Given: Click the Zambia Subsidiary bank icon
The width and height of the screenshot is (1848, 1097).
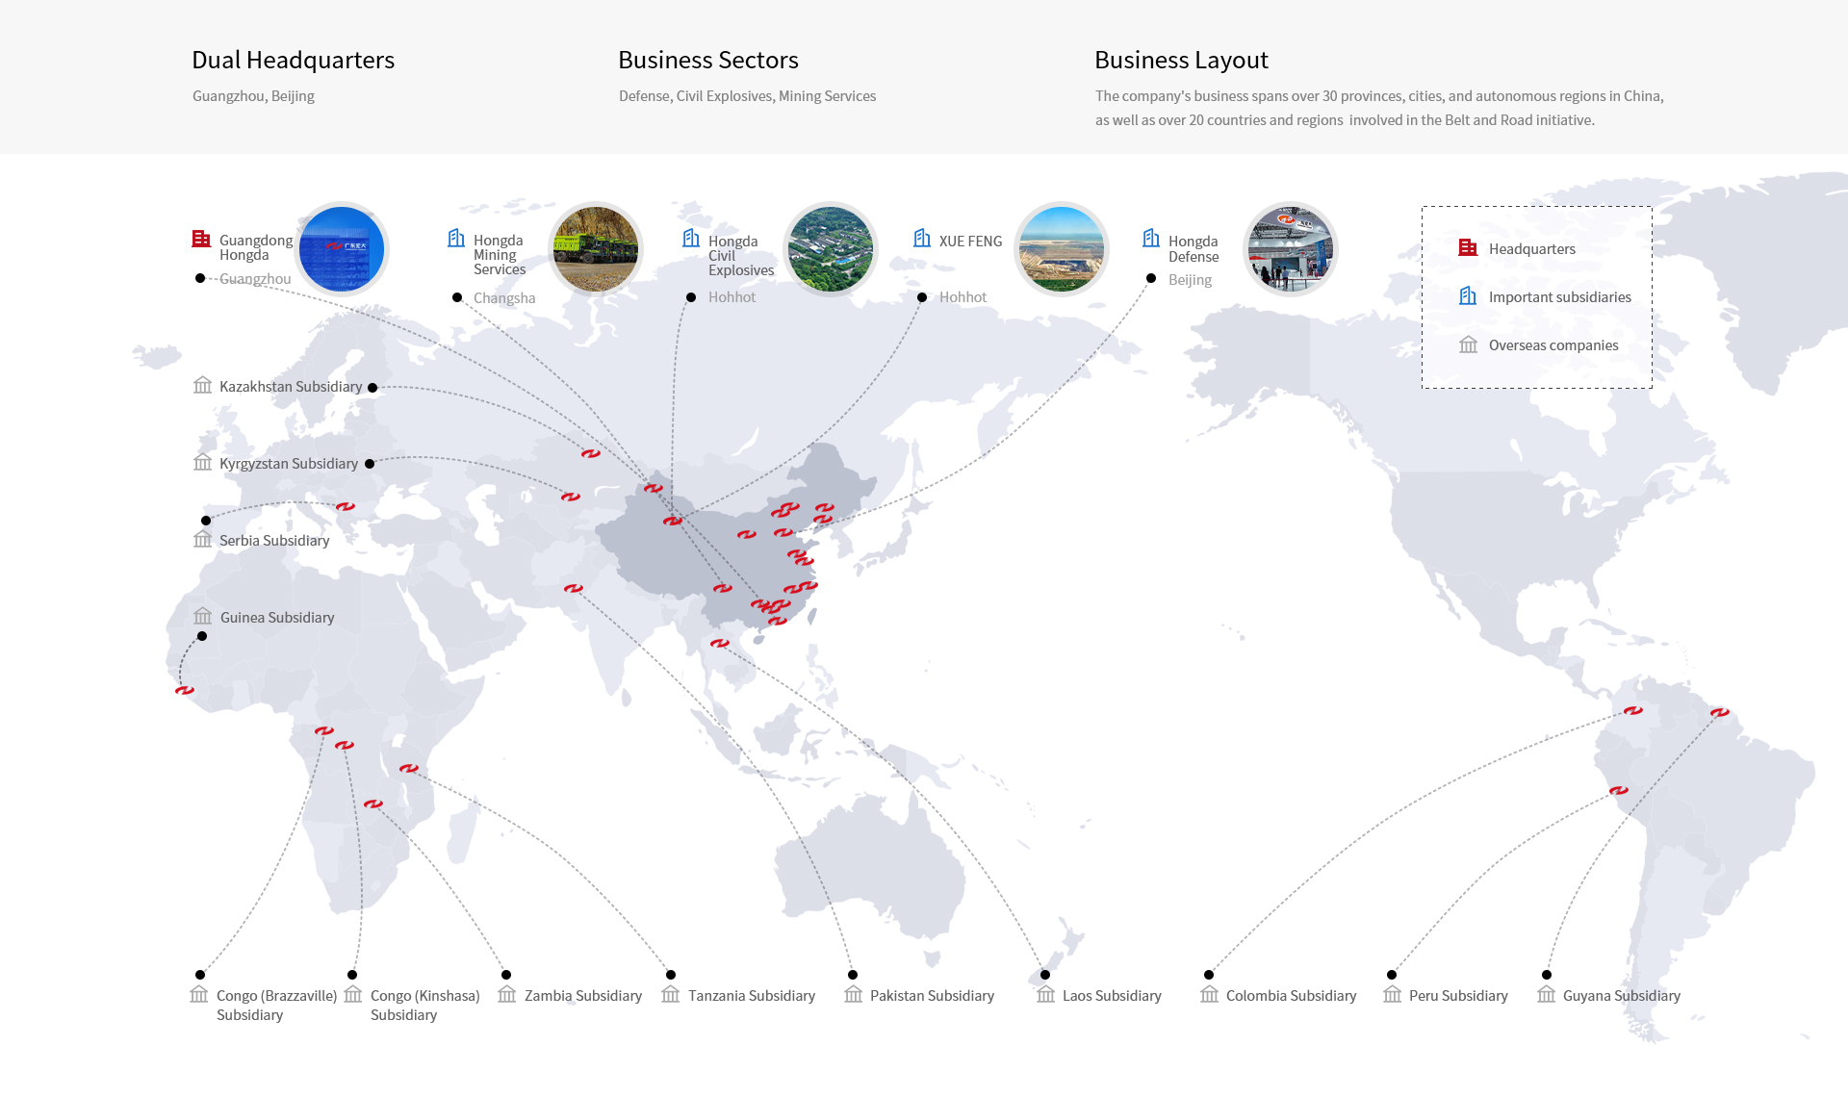Looking at the screenshot, I should click(x=507, y=995).
